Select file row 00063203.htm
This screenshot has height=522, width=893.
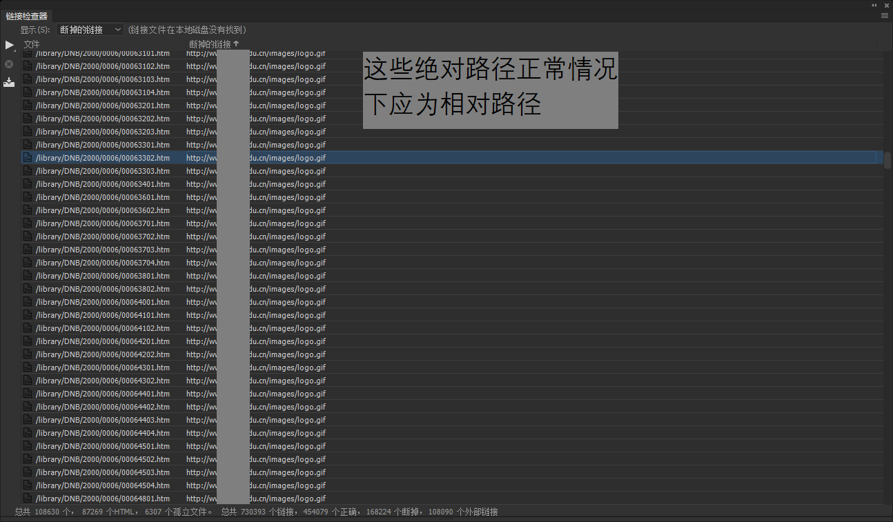coord(452,132)
